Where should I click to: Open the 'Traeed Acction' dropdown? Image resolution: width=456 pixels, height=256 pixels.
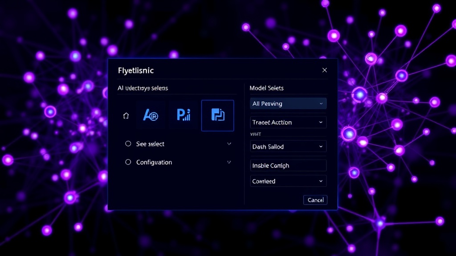tap(288, 122)
